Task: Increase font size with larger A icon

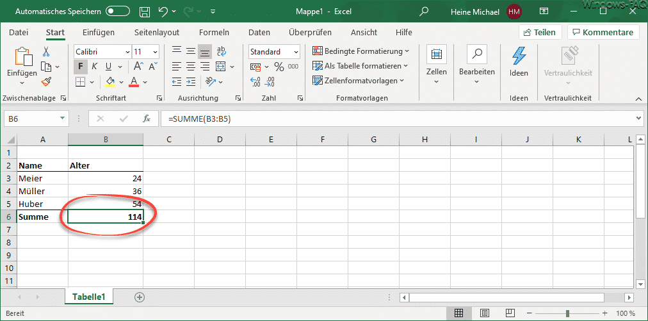Action: pos(139,67)
